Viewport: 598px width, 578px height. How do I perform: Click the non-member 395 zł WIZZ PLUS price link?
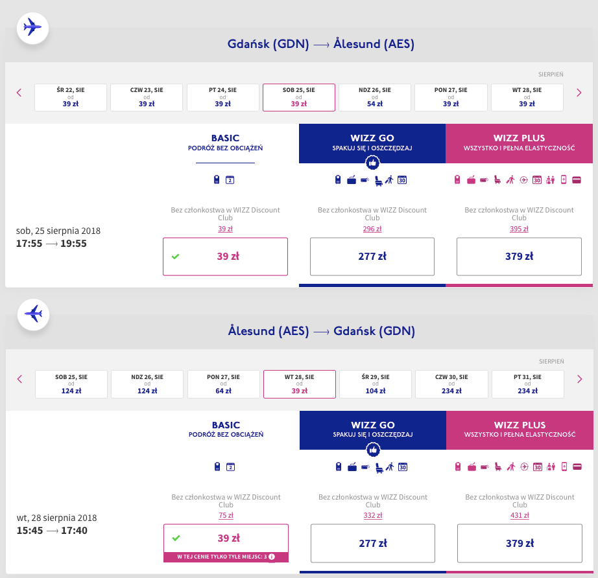[x=519, y=229]
